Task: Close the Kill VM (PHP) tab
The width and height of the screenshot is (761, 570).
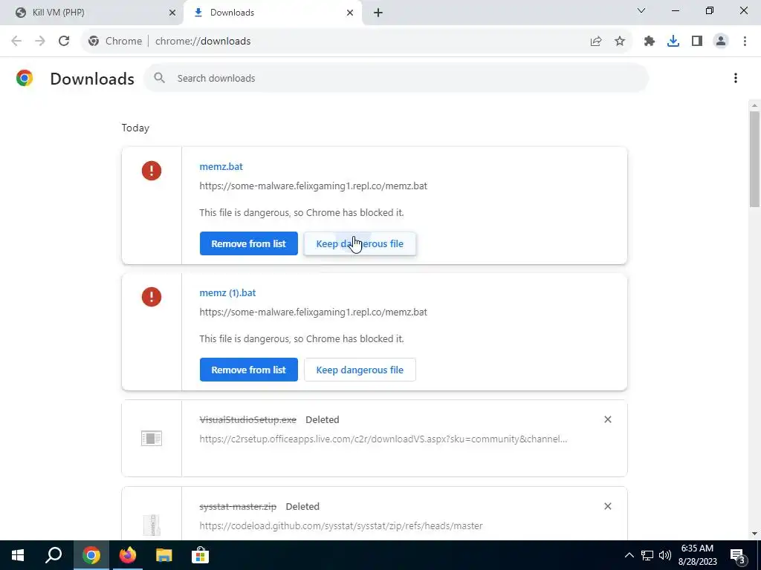Action: [172, 13]
